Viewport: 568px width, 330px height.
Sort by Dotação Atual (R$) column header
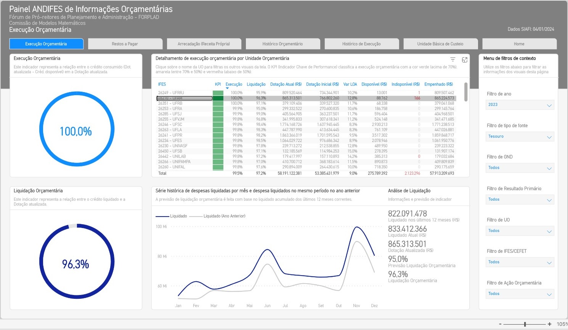tap(286, 84)
